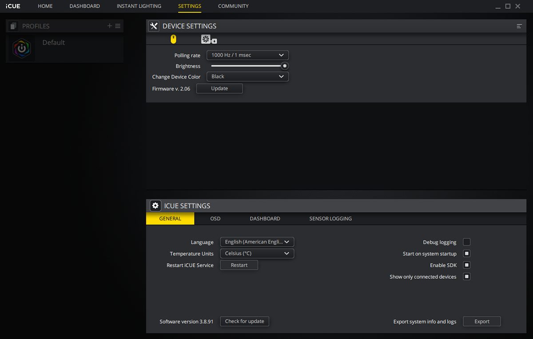This screenshot has height=339, width=533.
Task: Maximize the iCUE window
Action: [x=508, y=6]
